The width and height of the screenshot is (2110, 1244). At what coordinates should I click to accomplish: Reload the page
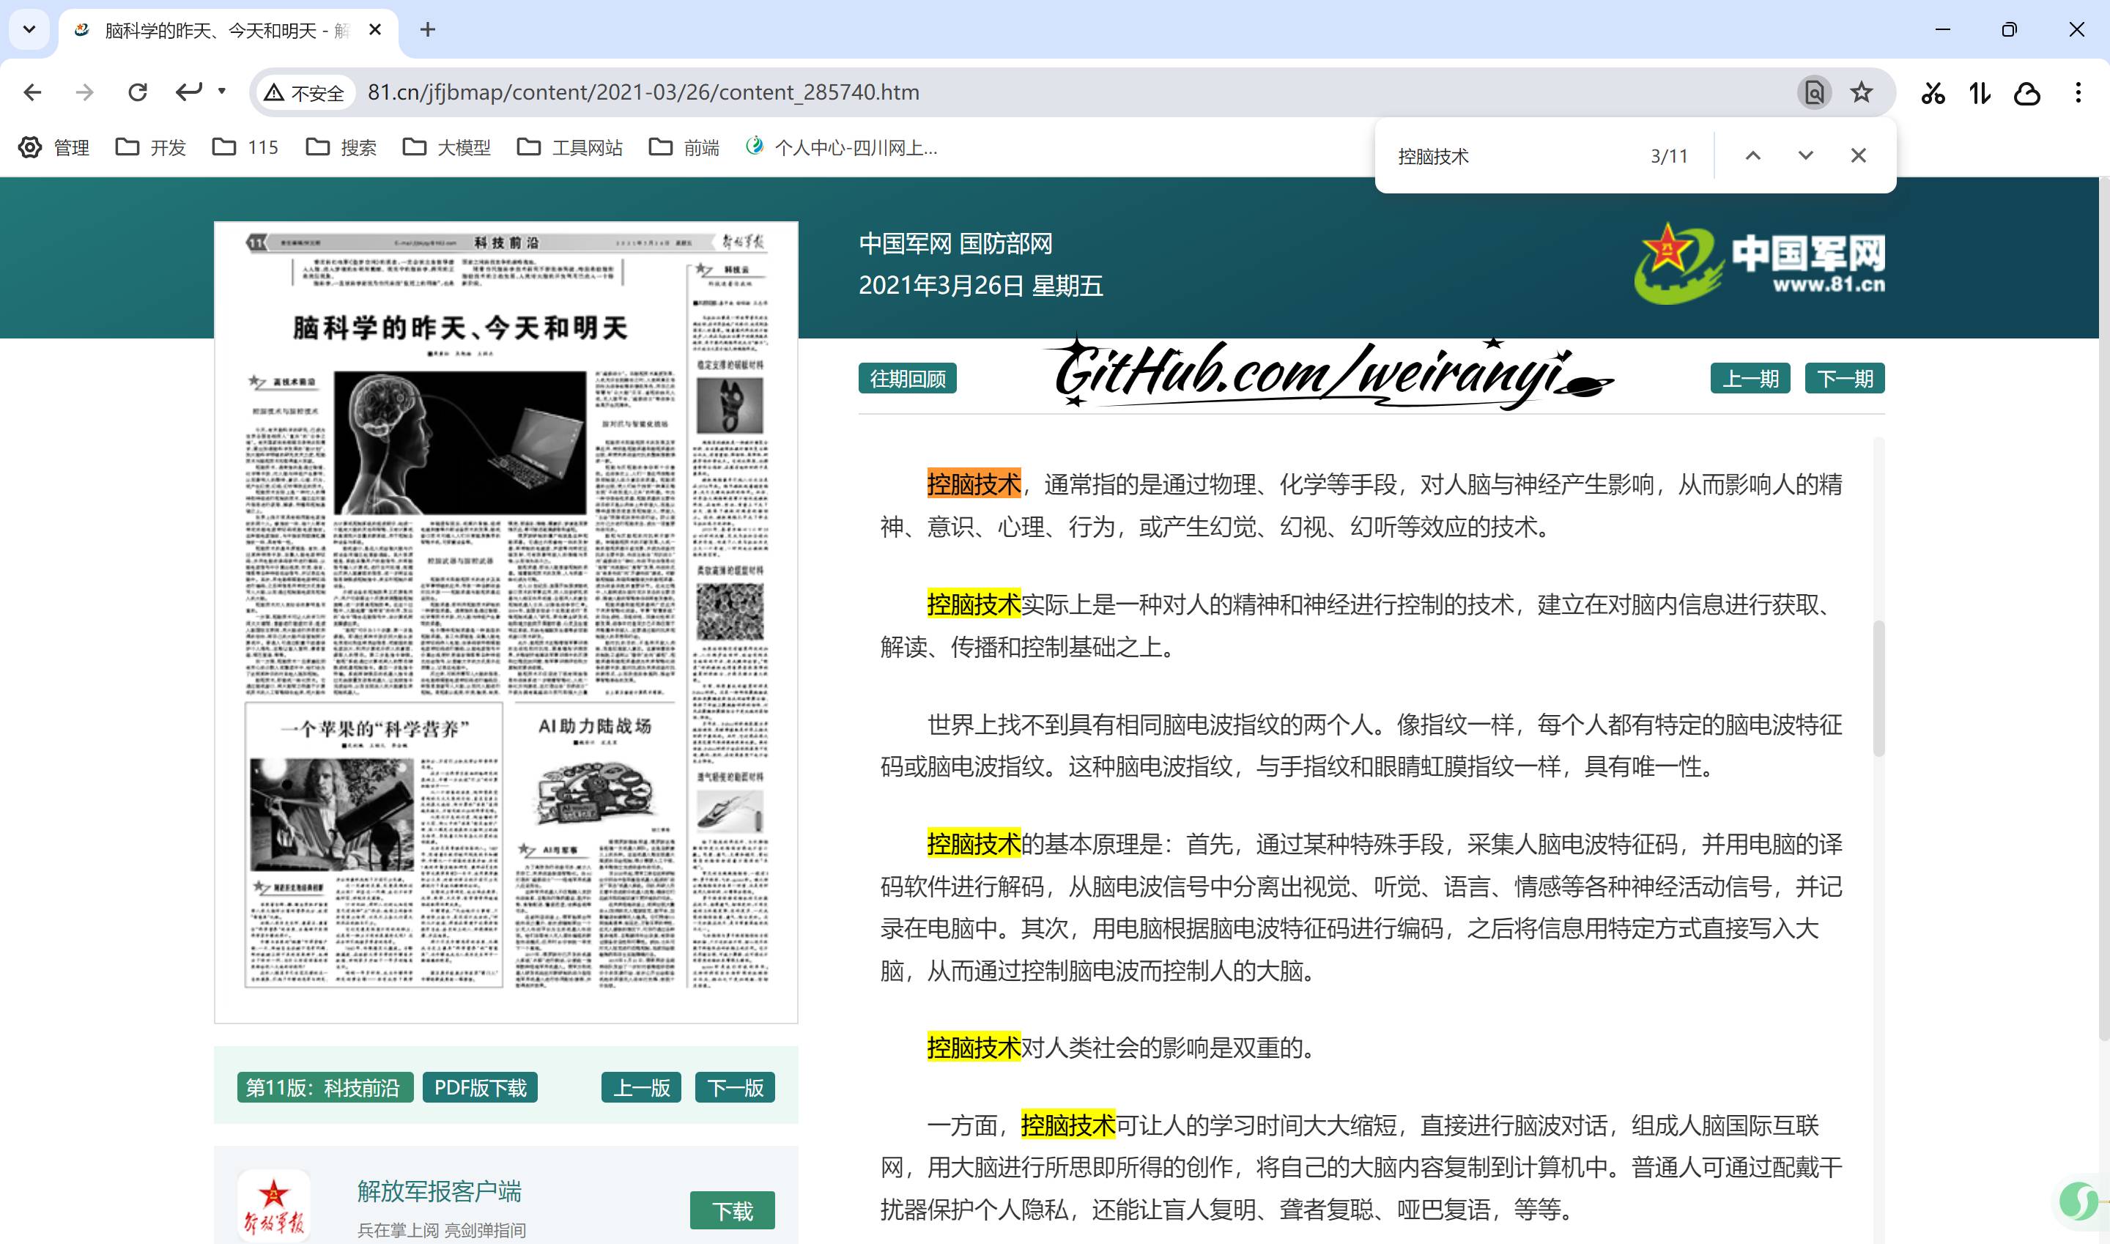point(138,92)
